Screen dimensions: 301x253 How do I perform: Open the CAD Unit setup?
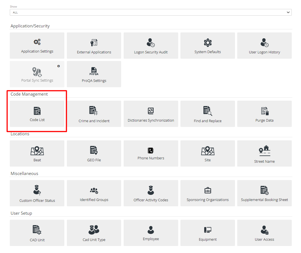pos(37,233)
